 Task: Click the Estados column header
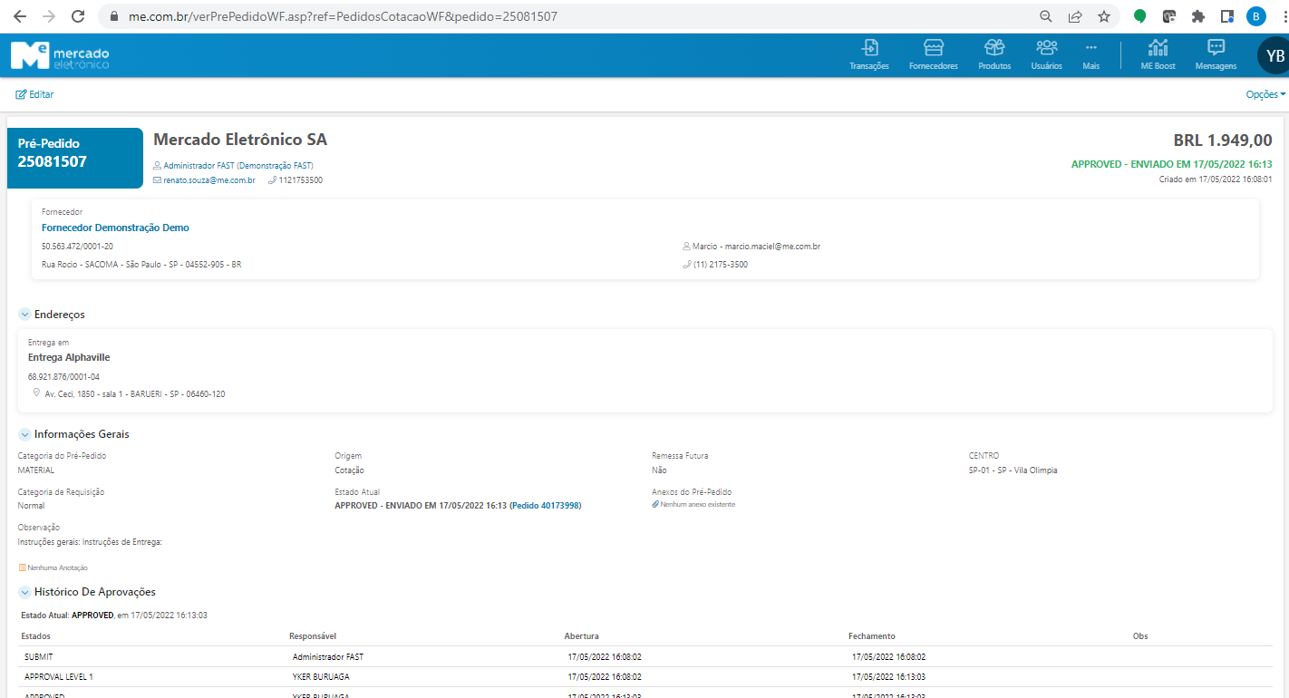click(x=36, y=636)
